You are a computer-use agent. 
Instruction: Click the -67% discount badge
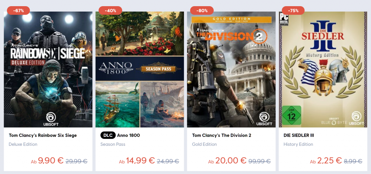(18, 11)
